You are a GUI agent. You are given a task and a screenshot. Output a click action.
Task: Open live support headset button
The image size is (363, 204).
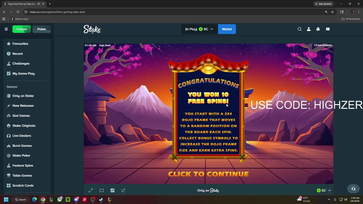pos(353,189)
